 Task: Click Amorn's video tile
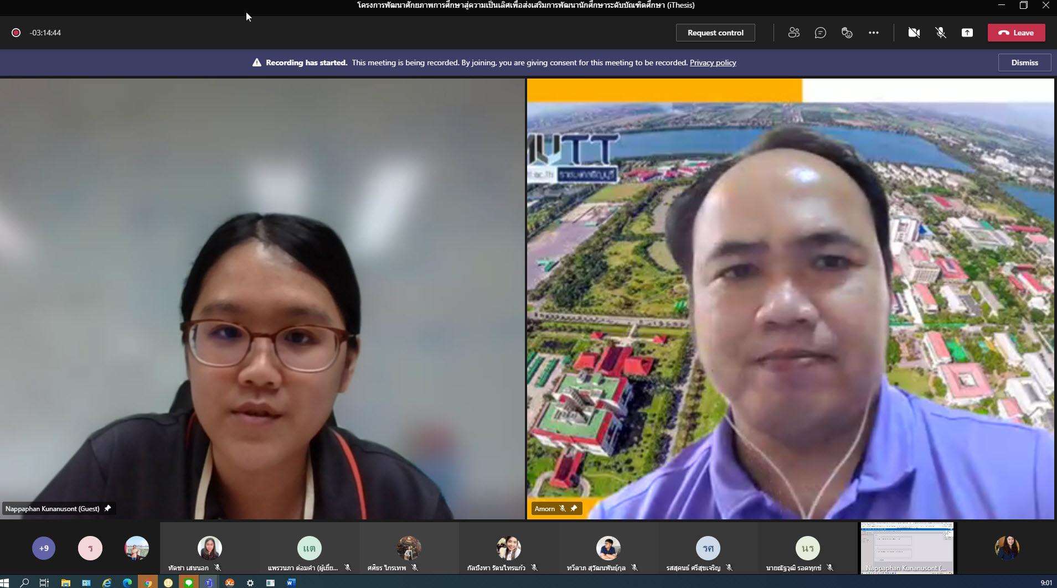point(790,299)
